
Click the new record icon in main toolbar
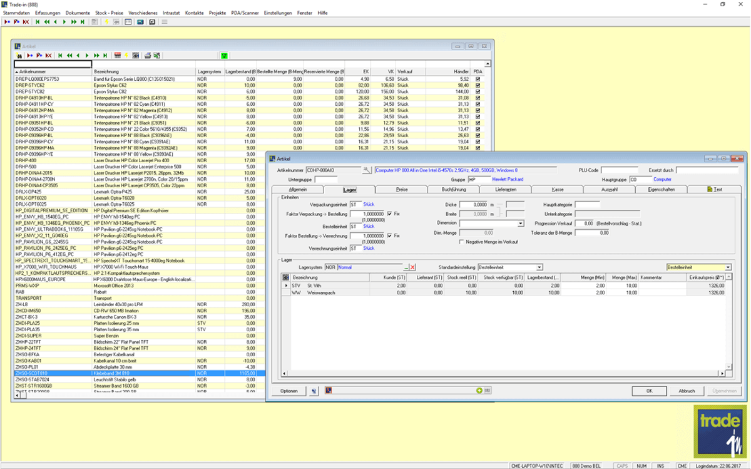[x=7, y=22]
